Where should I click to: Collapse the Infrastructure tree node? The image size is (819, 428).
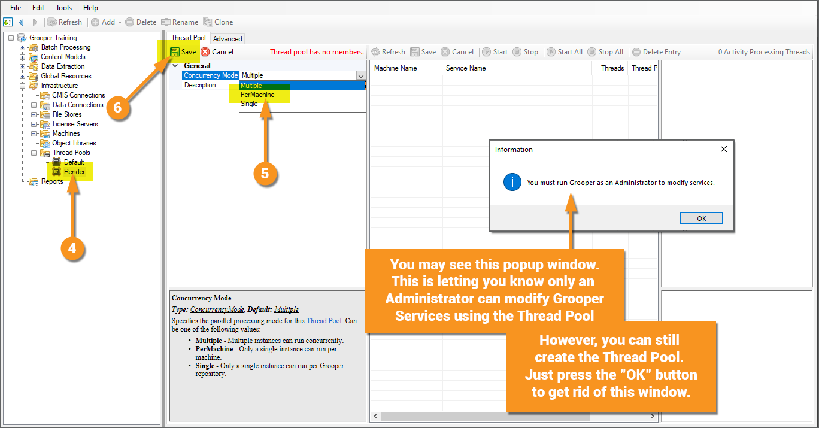click(23, 86)
